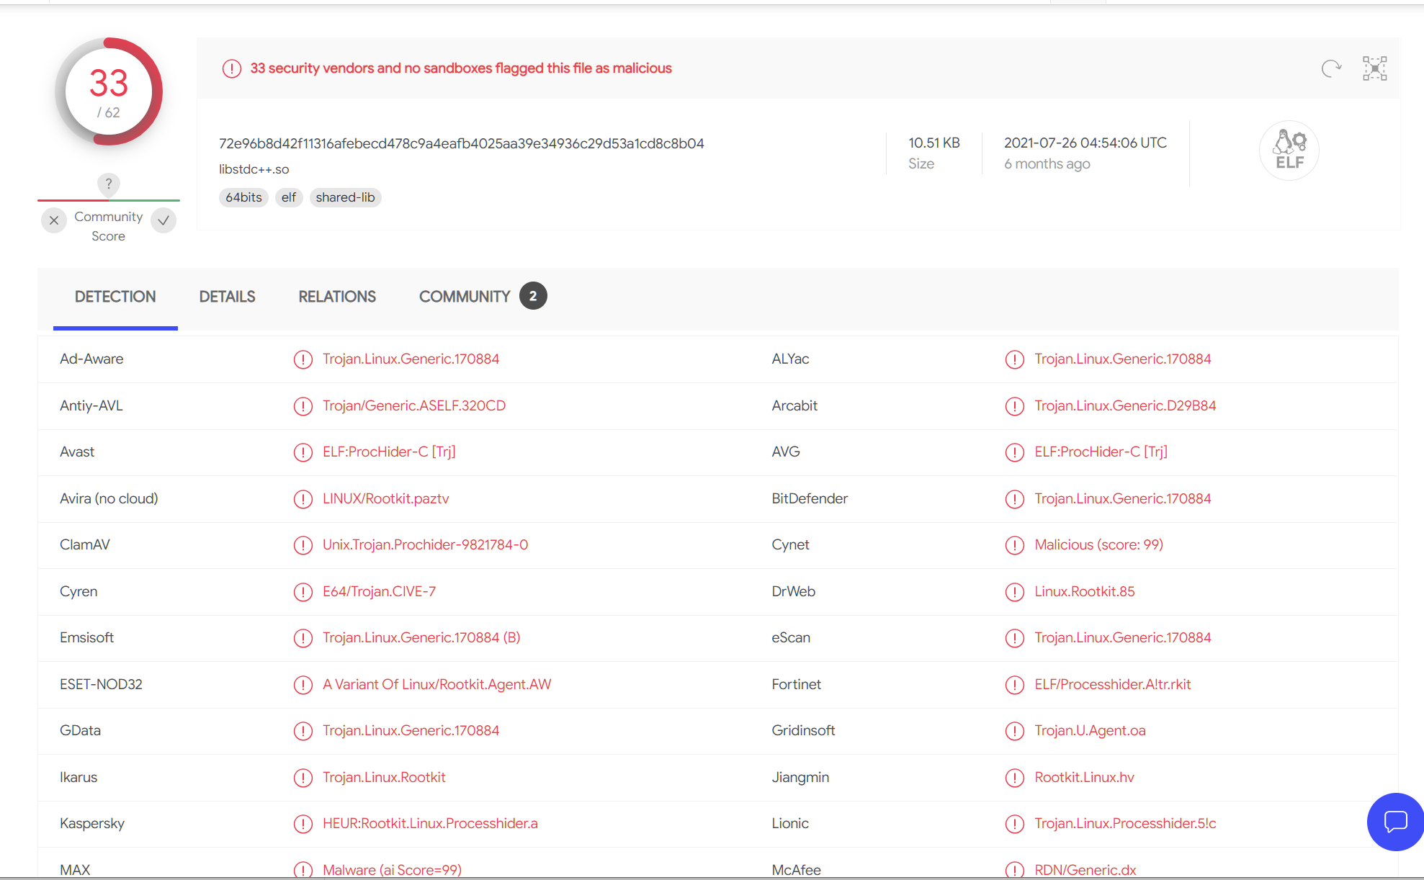Vote malicious with the community X icon
The height and width of the screenshot is (880, 1424).
[x=54, y=220]
